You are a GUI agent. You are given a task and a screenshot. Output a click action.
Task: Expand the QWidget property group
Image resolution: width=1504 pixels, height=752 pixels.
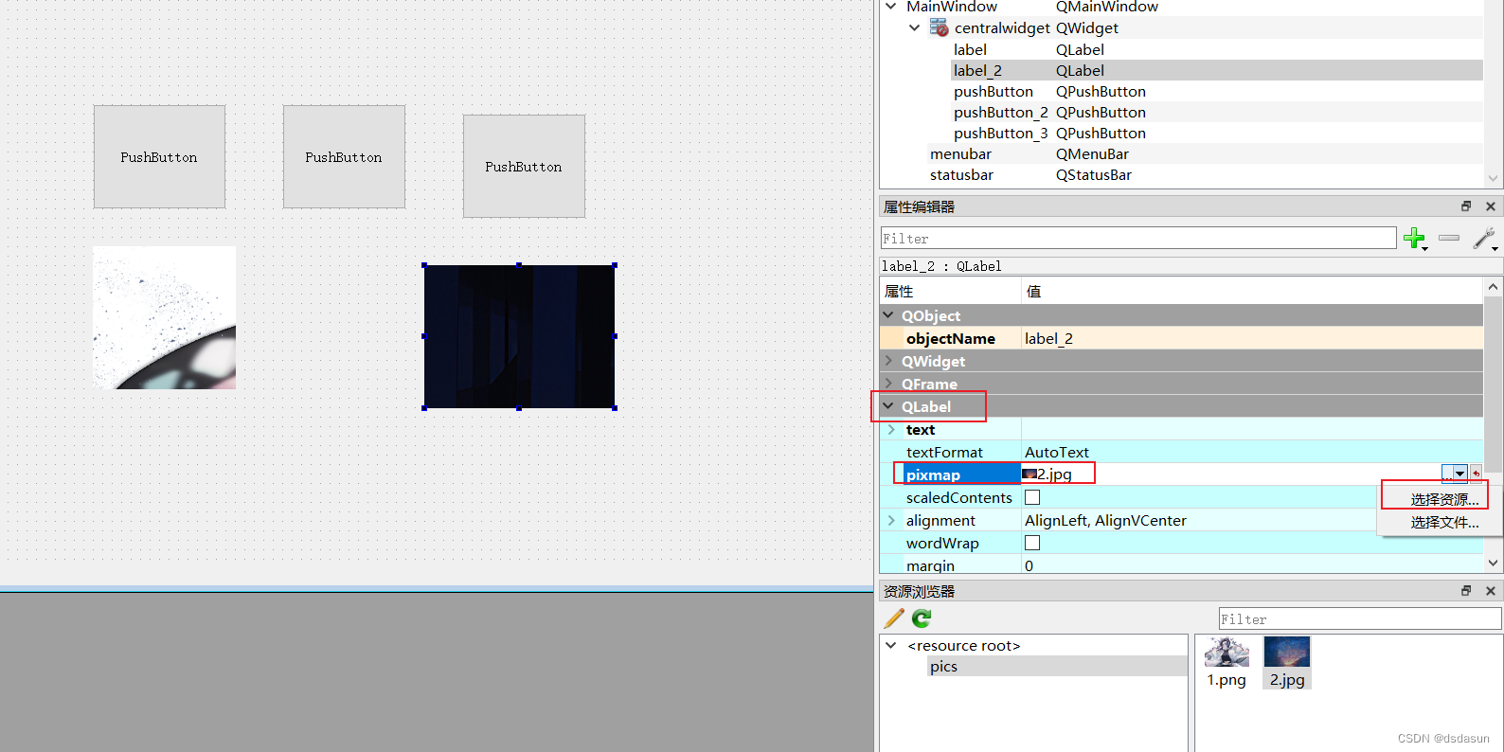pyautogui.click(x=888, y=360)
